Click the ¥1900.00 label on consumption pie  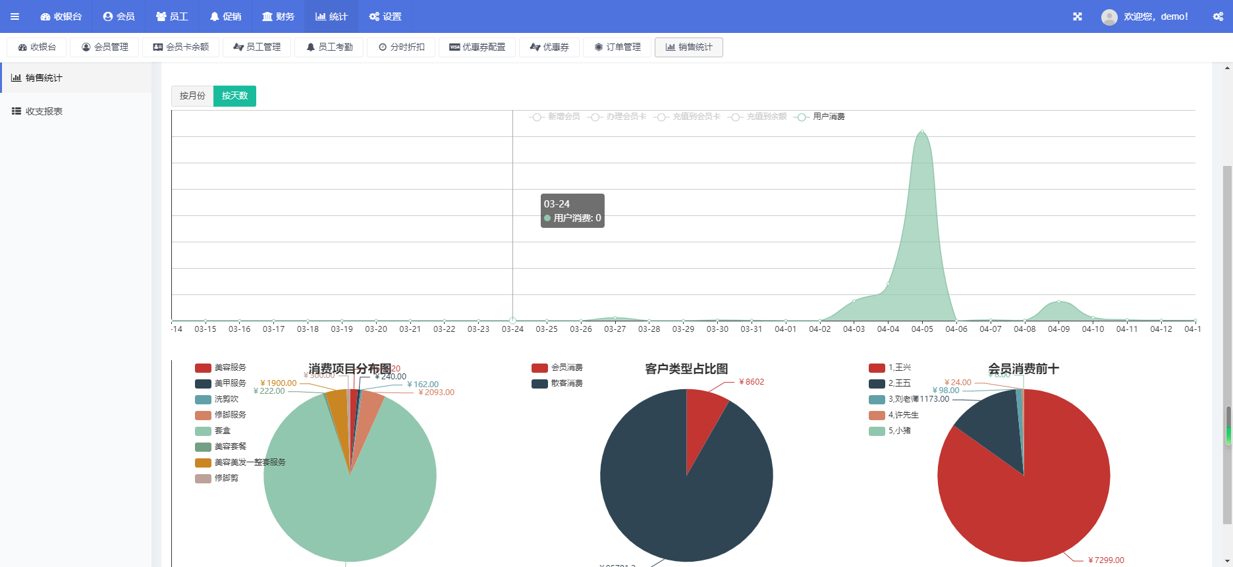(x=278, y=383)
